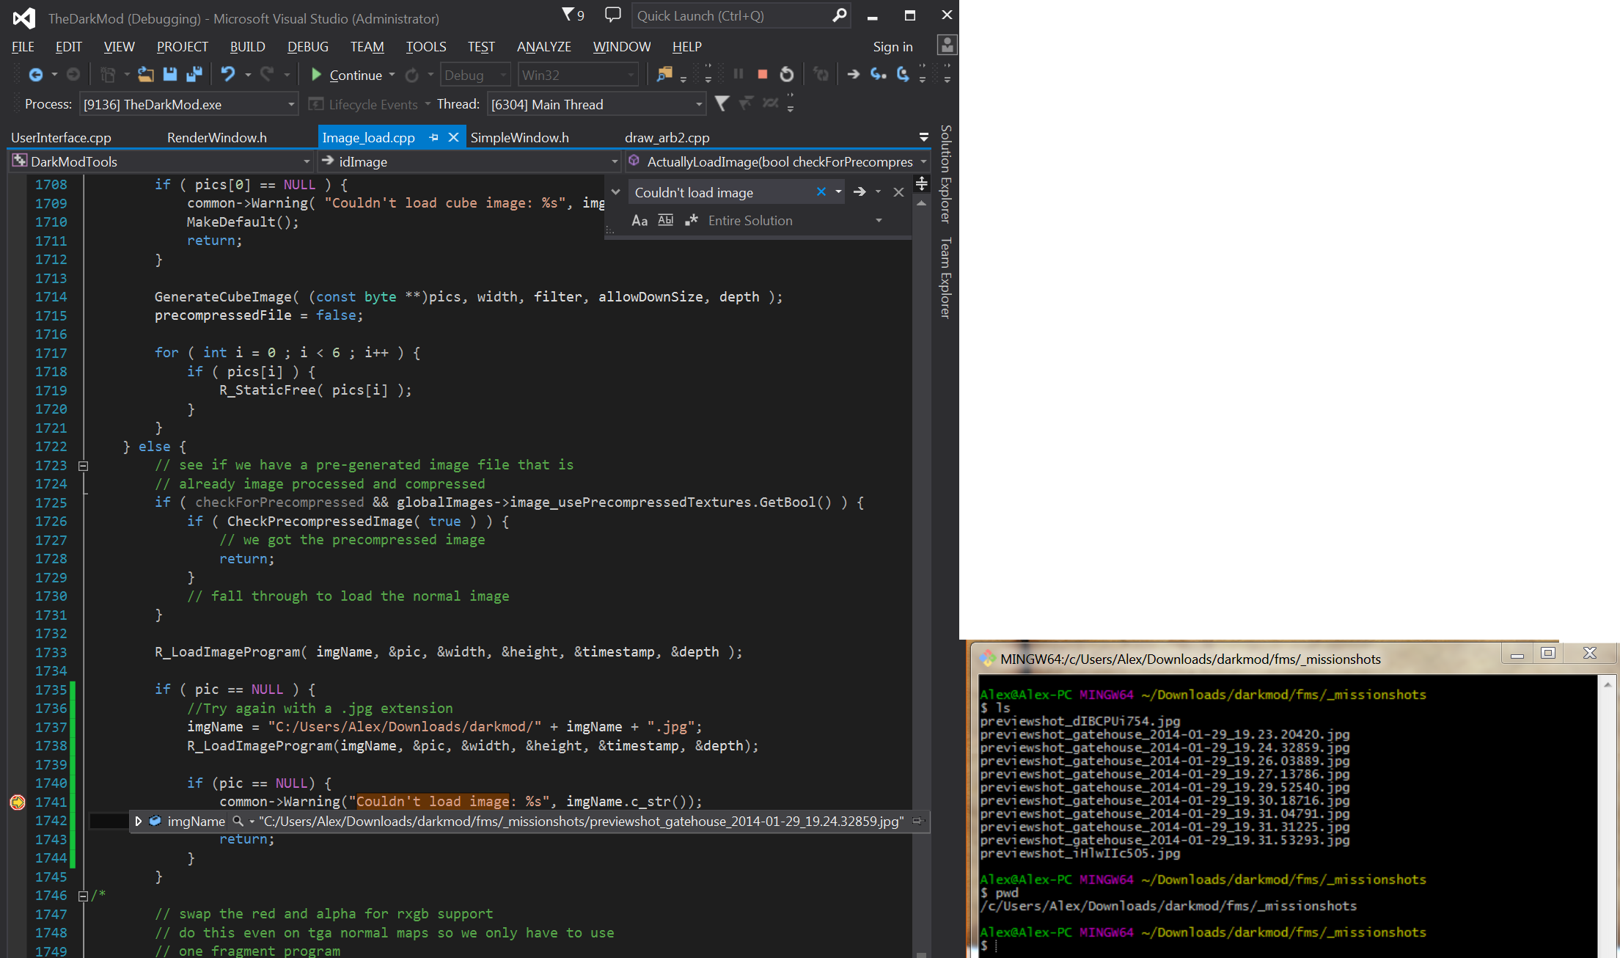Open the Process dropdown
Viewport: 1620px width, 958px height.
point(291,104)
